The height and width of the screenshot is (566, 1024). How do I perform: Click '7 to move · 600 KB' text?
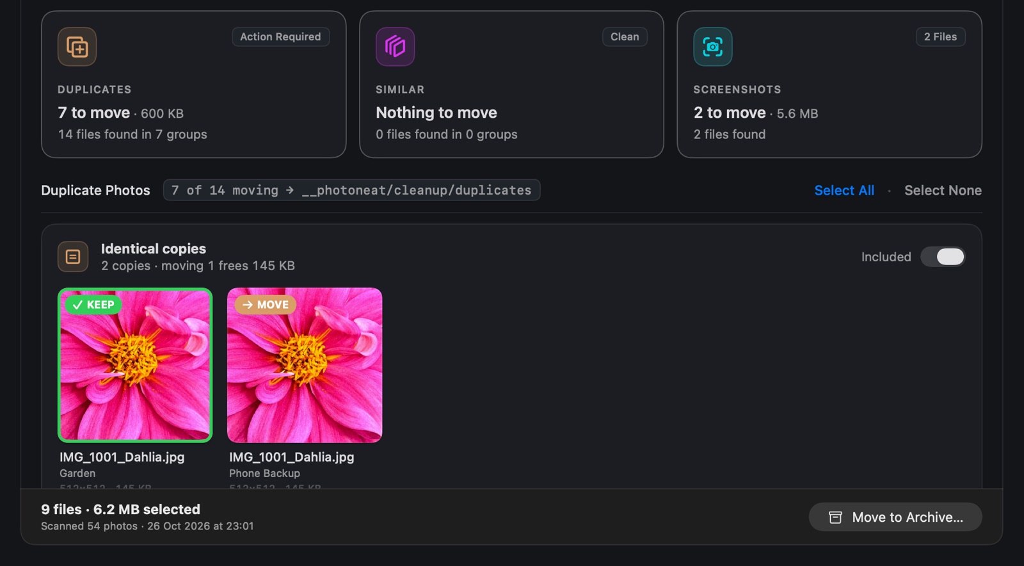click(120, 113)
